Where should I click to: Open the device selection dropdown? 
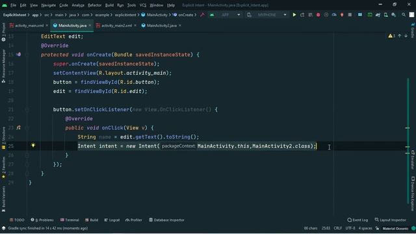tap(267, 15)
